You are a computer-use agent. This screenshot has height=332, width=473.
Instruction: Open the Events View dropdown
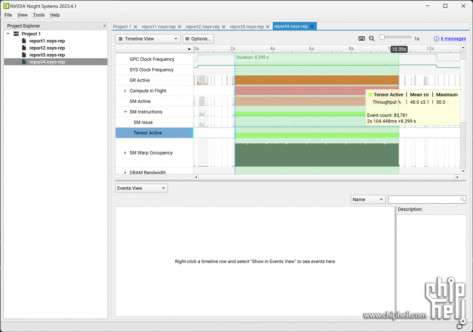141,188
